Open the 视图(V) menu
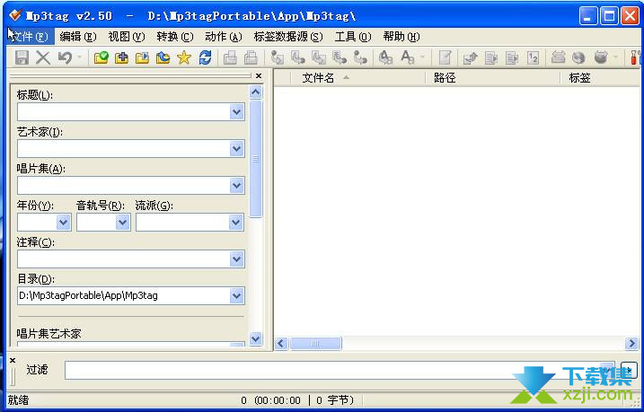644x412 pixels. [127, 37]
